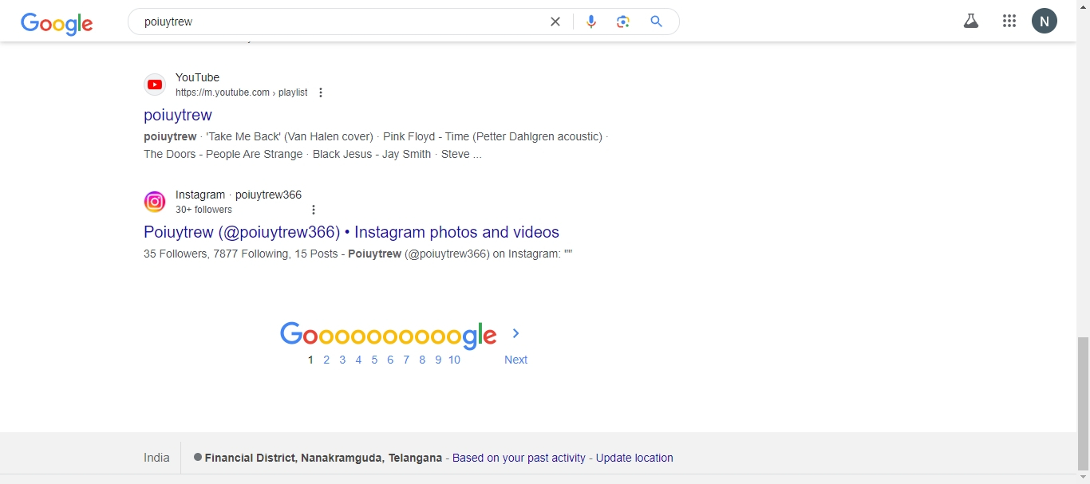The height and width of the screenshot is (484, 1090).
Task: Start voice search with microphone icon
Action: point(591,22)
